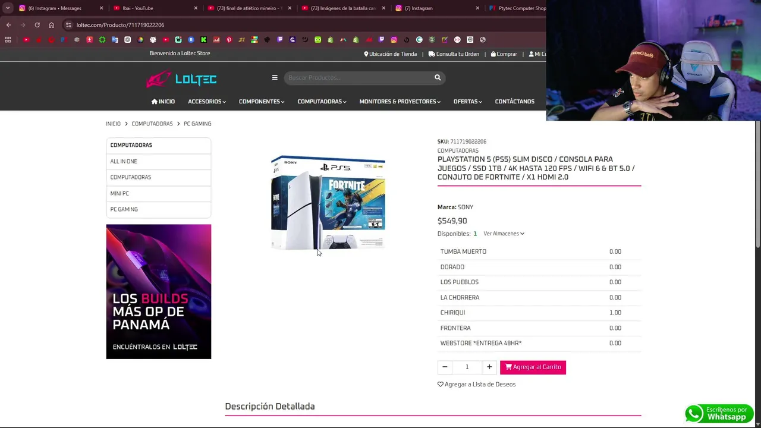Open the Escríbenos por Whatsapp button

(719, 413)
